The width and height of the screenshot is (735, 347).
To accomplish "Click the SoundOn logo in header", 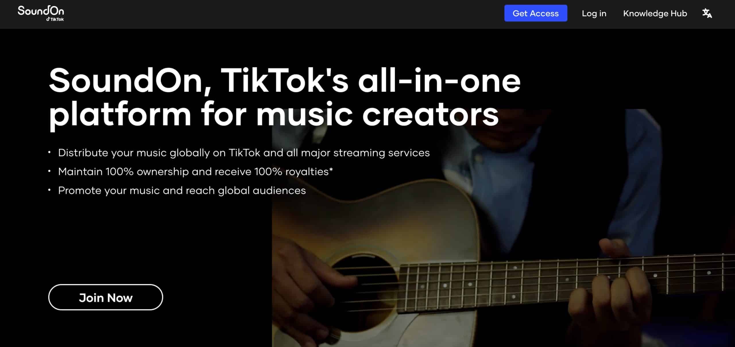I will click(x=41, y=13).
